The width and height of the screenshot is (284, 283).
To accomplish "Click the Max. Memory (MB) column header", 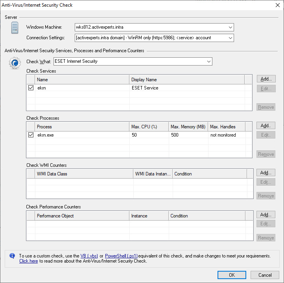I will (188, 127).
